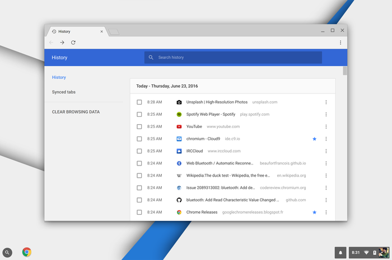Viewport: 392px width, 260px height.
Task: Click the Wikipedia W favicon
Action: pyautogui.click(x=179, y=176)
